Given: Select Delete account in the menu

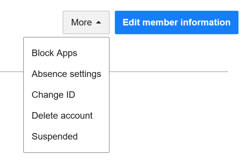Looking at the screenshot, I should 62,116.
